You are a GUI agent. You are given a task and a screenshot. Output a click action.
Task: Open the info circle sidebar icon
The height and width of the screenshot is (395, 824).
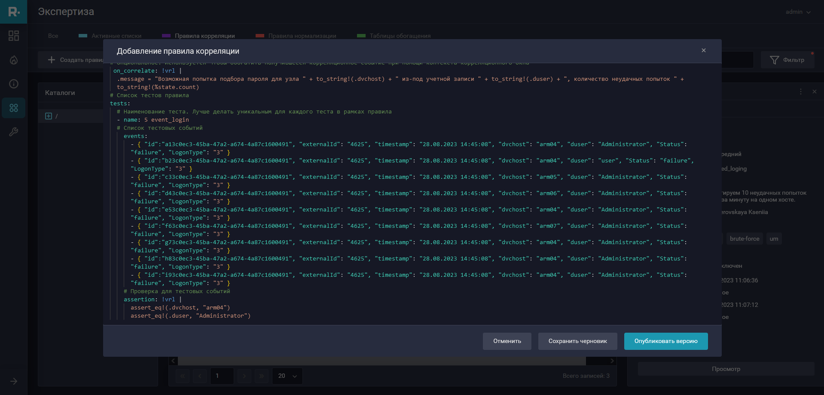[x=14, y=84]
